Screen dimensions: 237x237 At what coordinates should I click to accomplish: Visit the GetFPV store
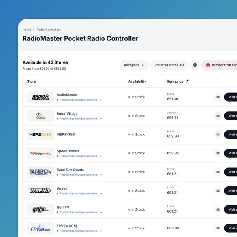231,209
